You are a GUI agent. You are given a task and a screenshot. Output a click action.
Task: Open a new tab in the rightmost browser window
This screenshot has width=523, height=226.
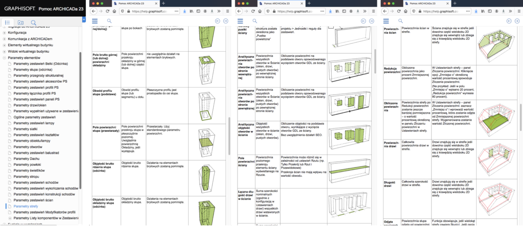click(x=455, y=3)
